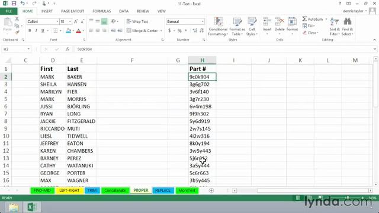Click the Paste clipboard icon
379x213 pixels.
8,22
